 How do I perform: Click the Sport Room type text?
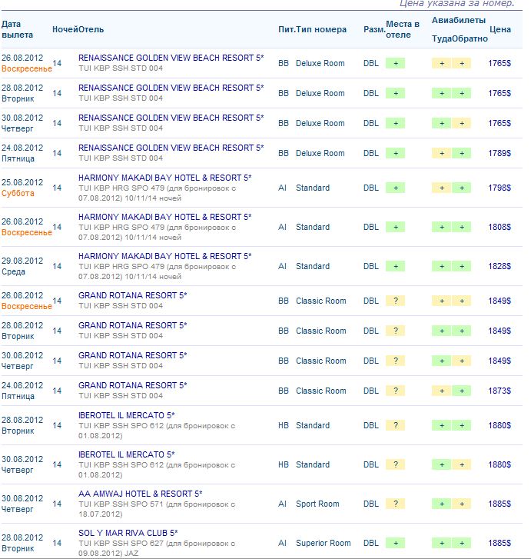[317, 504]
